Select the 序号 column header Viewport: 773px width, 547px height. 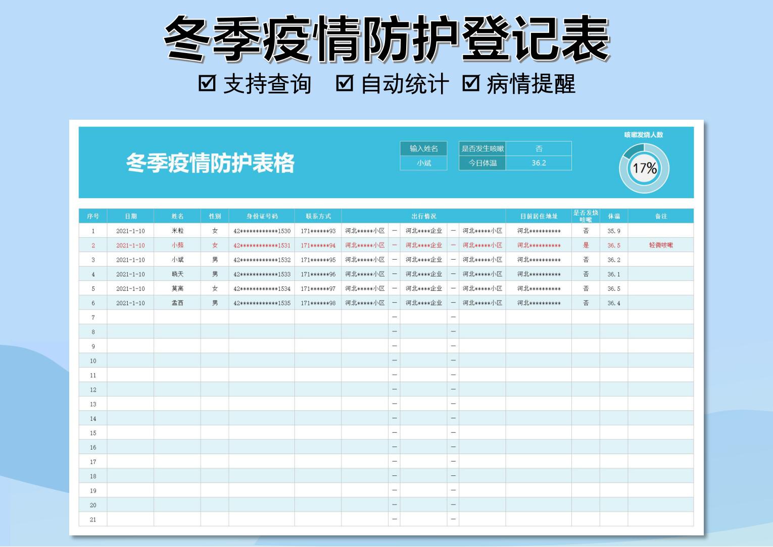[x=92, y=216]
